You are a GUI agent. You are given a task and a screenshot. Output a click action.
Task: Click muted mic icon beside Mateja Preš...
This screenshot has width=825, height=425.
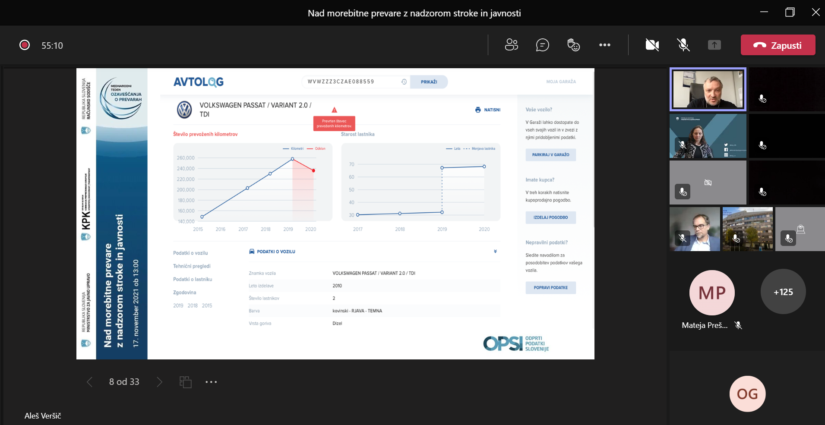point(738,325)
